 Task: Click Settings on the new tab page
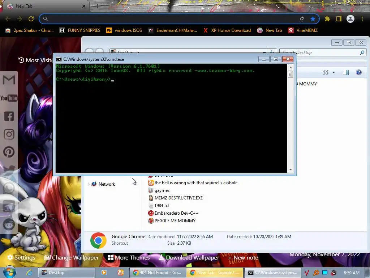(21, 257)
